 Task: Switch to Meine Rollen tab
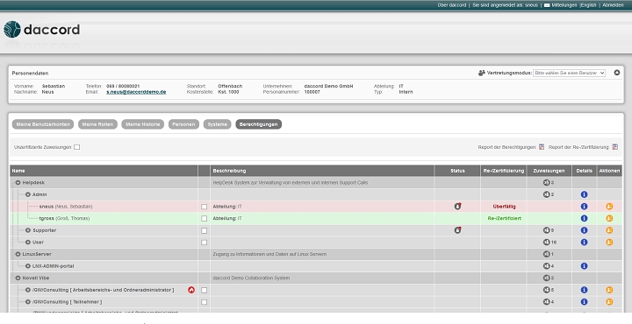97,124
